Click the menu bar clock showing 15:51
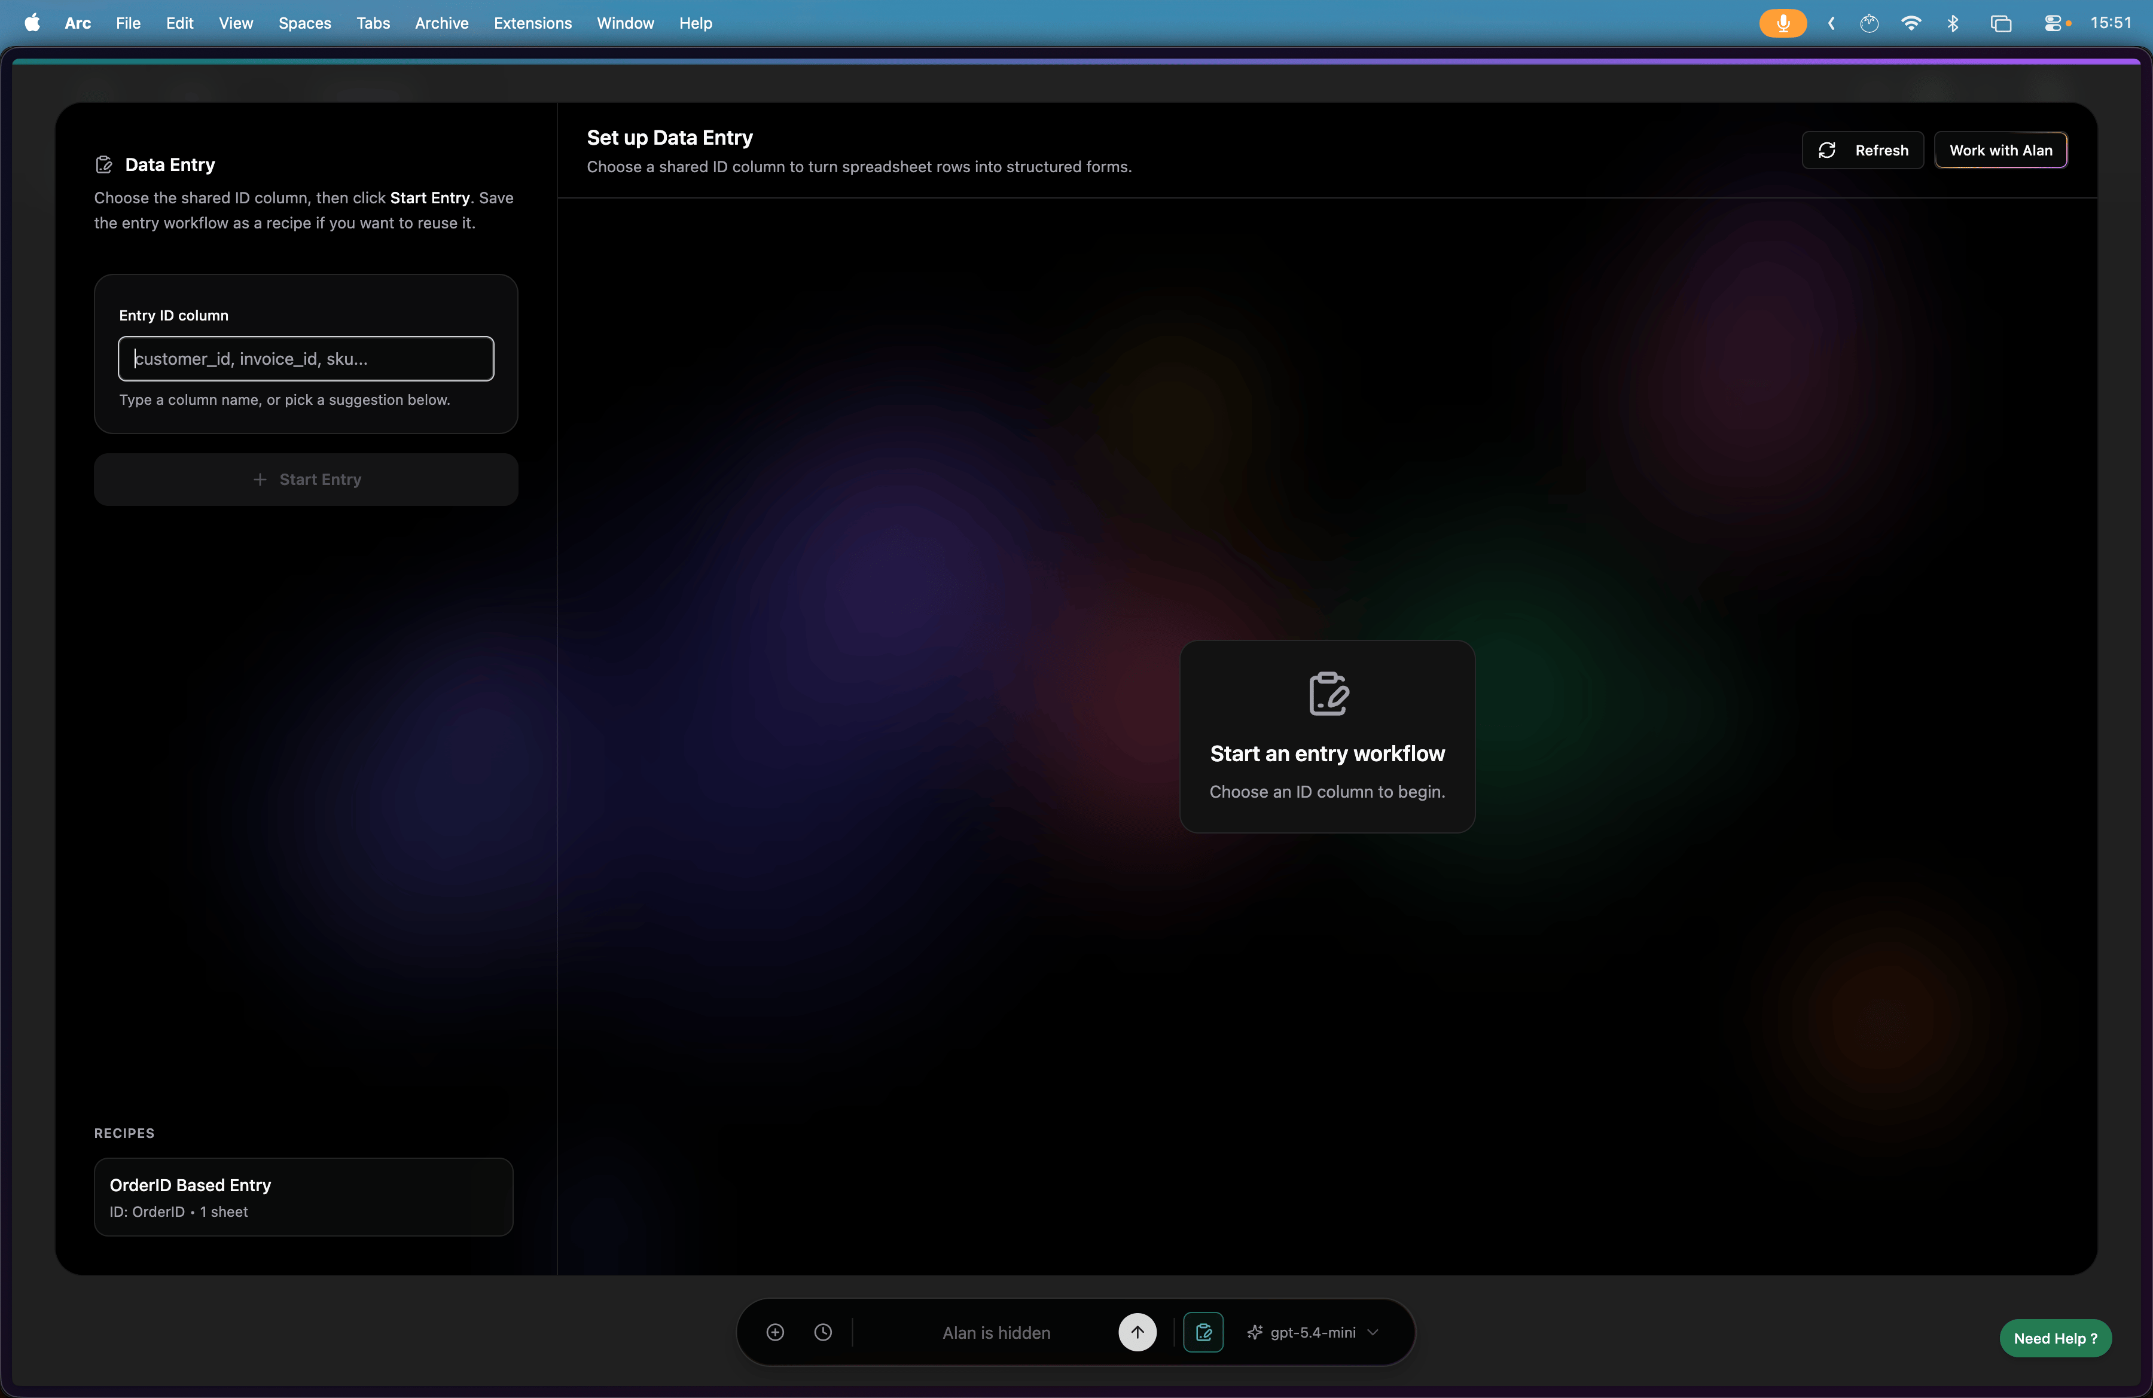2153x1398 pixels. tap(2111, 23)
